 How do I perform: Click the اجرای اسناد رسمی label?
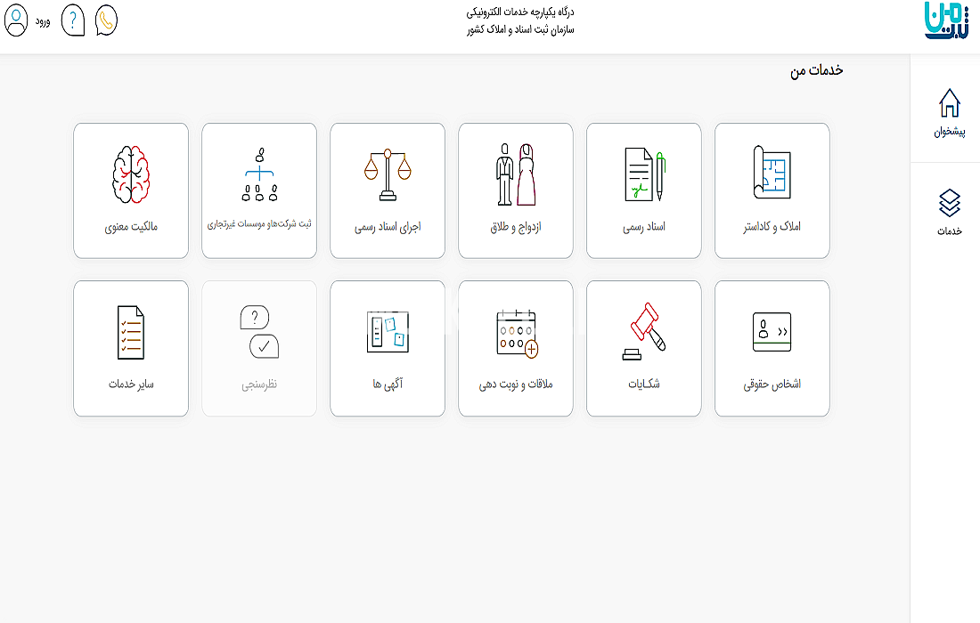pyautogui.click(x=388, y=227)
